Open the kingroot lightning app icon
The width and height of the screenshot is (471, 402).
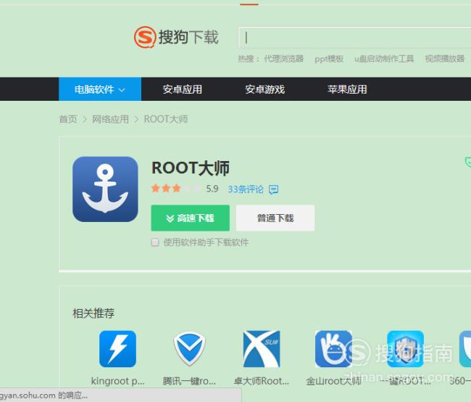click(117, 349)
